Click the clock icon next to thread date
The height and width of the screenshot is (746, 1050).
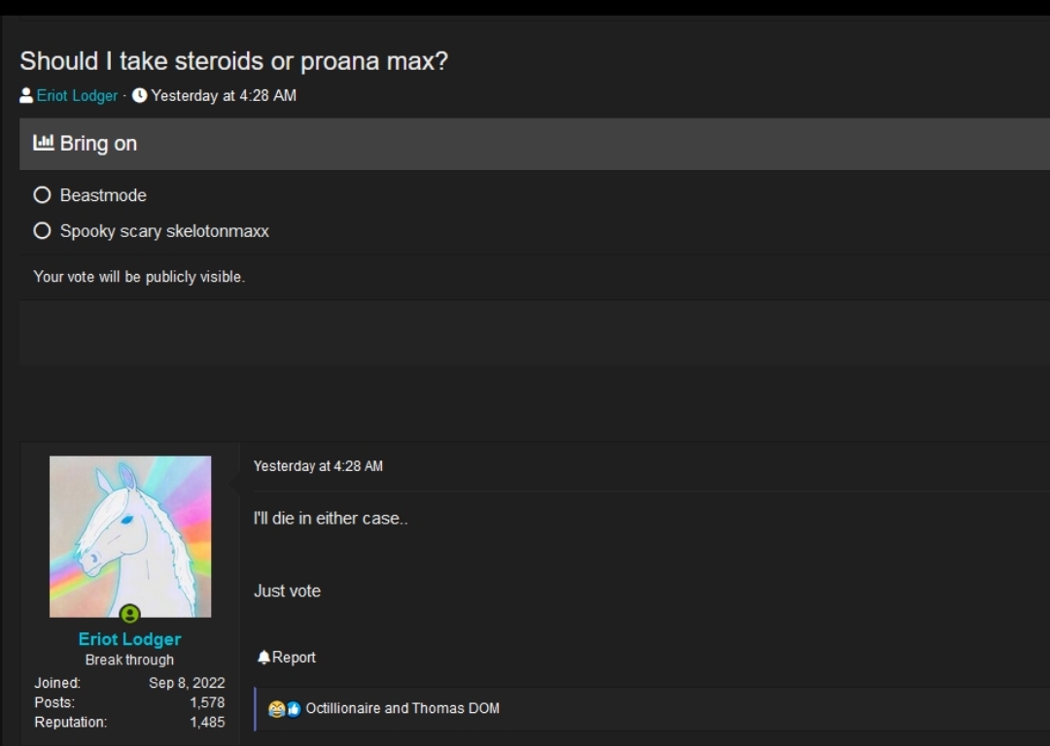[139, 95]
